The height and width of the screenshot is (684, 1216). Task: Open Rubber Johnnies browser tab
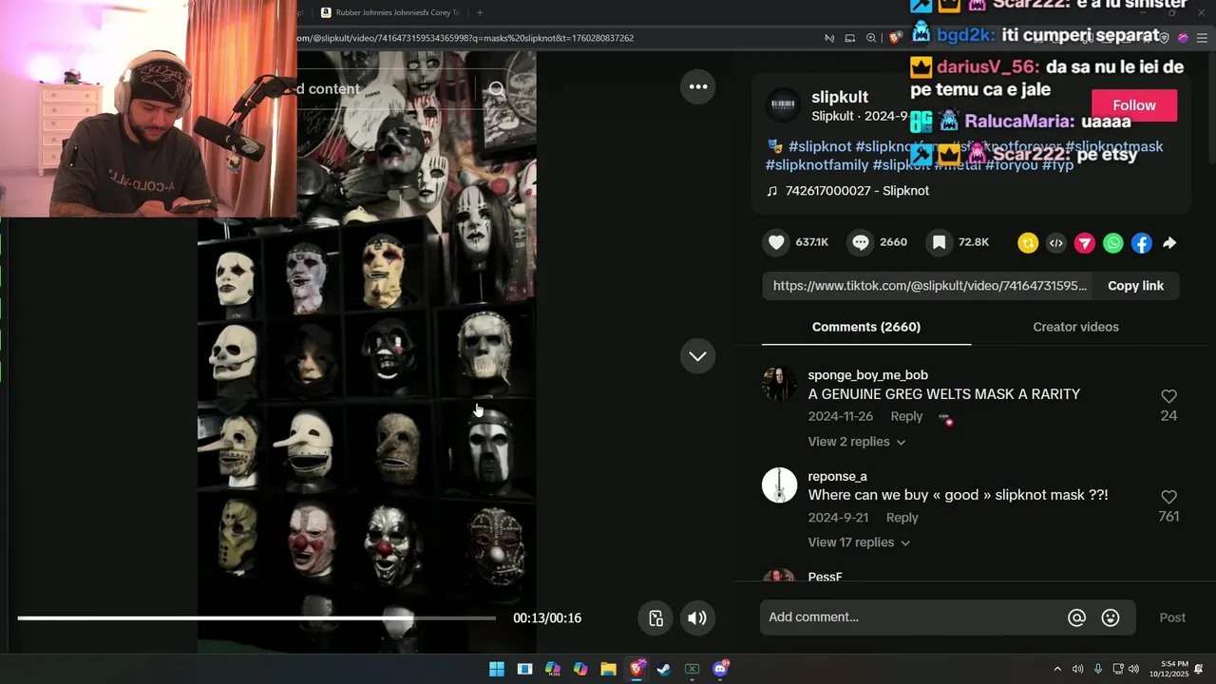click(x=389, y=12)
